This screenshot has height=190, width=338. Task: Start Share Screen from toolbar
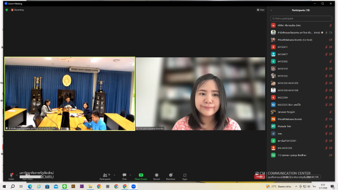[141, 176]
